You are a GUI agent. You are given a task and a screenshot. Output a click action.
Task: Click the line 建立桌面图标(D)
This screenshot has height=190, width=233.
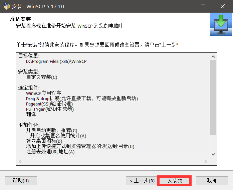pyautogui.click(x=44, y=141)
